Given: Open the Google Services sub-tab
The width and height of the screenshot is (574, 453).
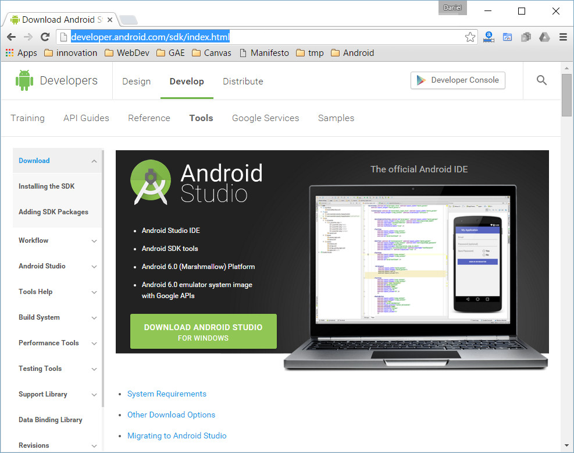Looking at the screenshot, I should [265, 118].
